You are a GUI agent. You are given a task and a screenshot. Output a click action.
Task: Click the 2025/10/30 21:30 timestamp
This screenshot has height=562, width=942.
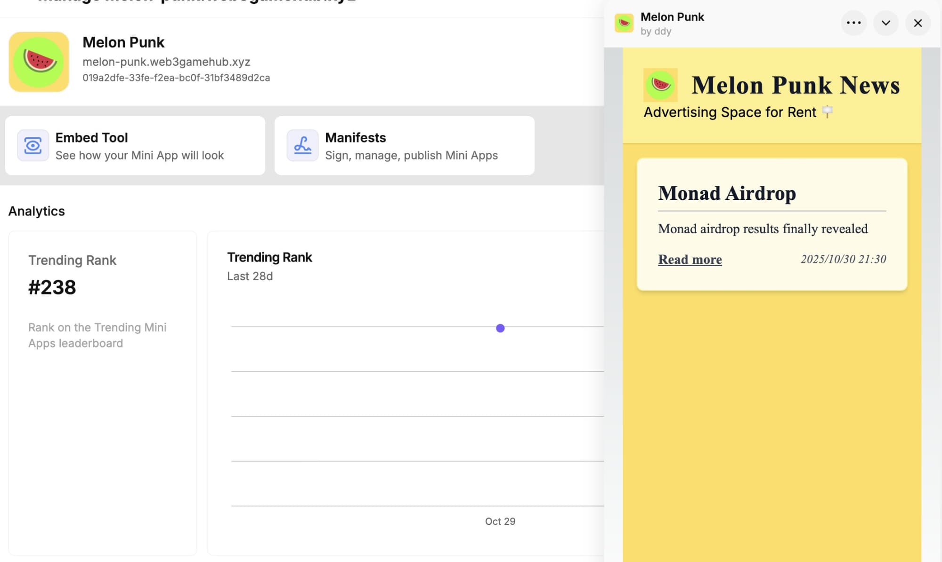[843, 259]
